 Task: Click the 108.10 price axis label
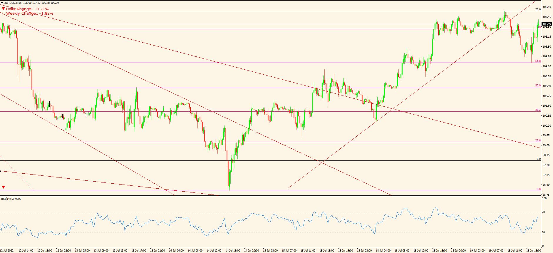coord(547,7)
